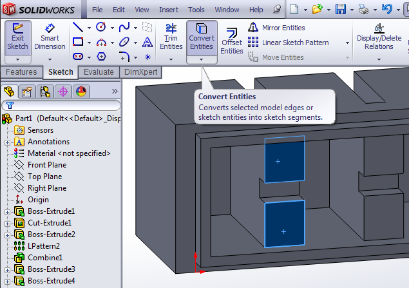Open the Exit Sketch dropdown arrow
The width and height of the screenshot is (409, 288).
coord(18,59)
